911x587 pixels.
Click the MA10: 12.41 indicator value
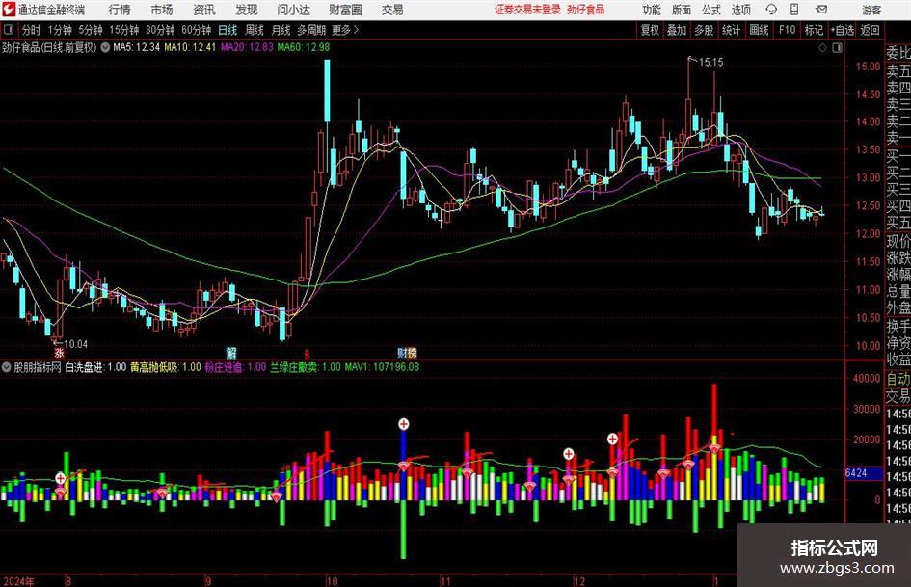190,47
